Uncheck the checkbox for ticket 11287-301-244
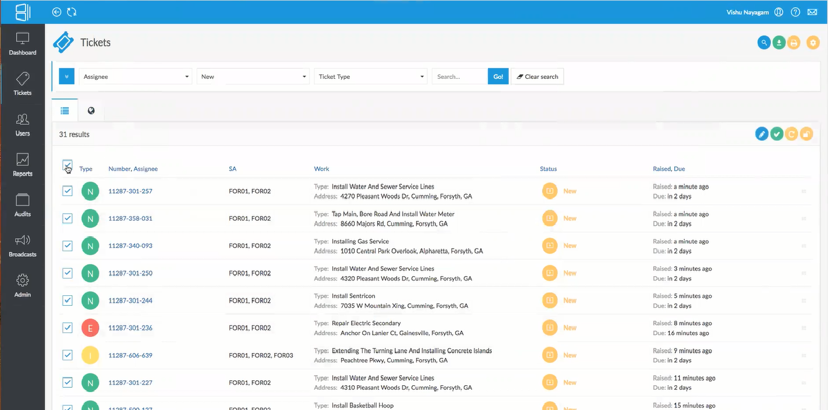The width and height of the screenshot is (828, 410). click(x=68, y=300)
